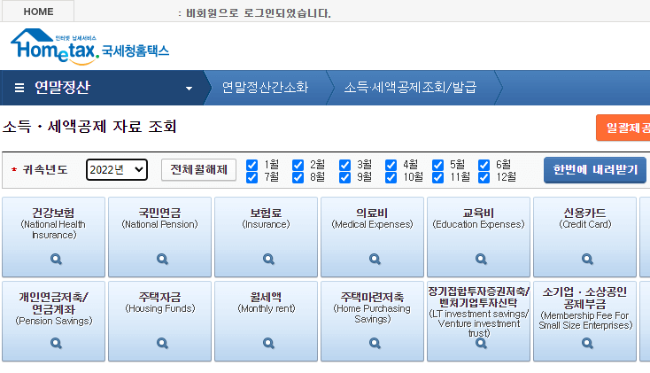This screenshot has width=650, height=373.
Task: Toggle the 12월 checkbox
Action: pyautogui.click(x=484, y=177)
